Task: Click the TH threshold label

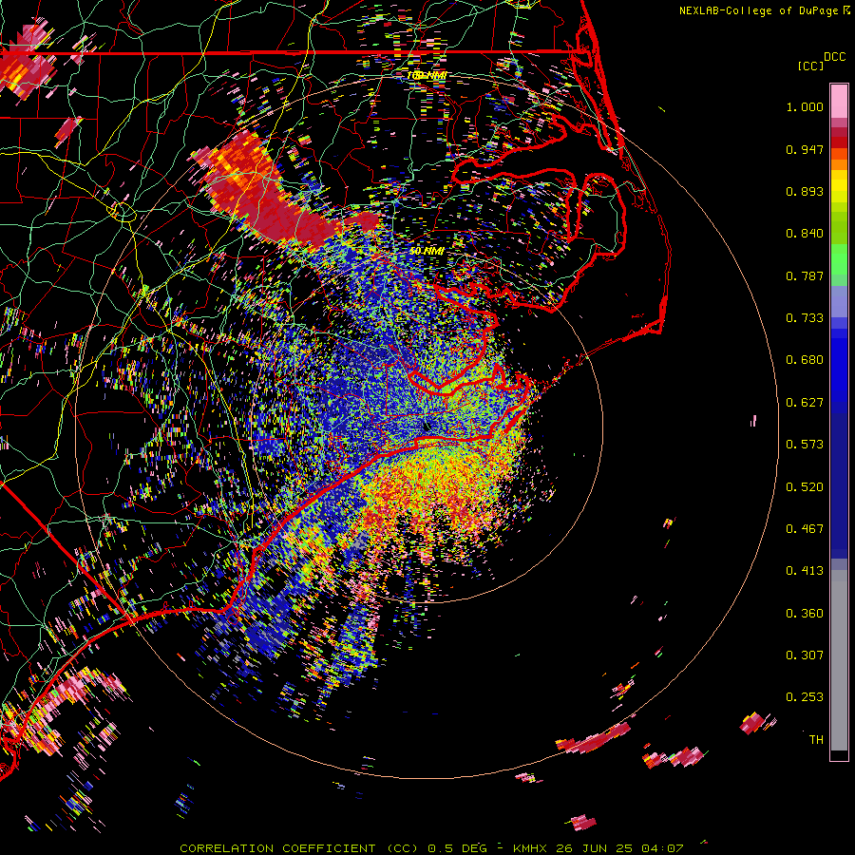Action: [x=816, y=740]
